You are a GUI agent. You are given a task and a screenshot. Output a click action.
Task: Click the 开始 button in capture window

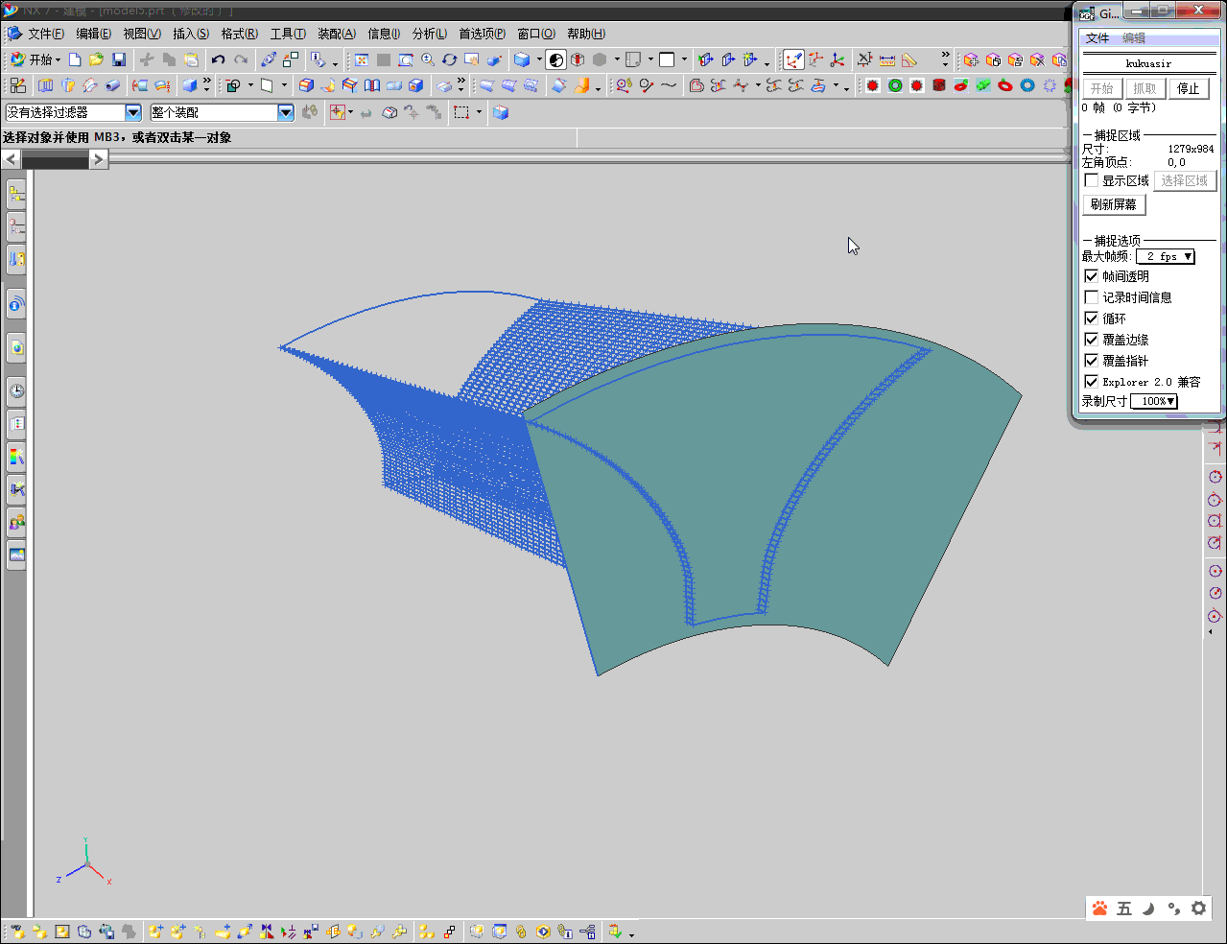coord(1102,88)
